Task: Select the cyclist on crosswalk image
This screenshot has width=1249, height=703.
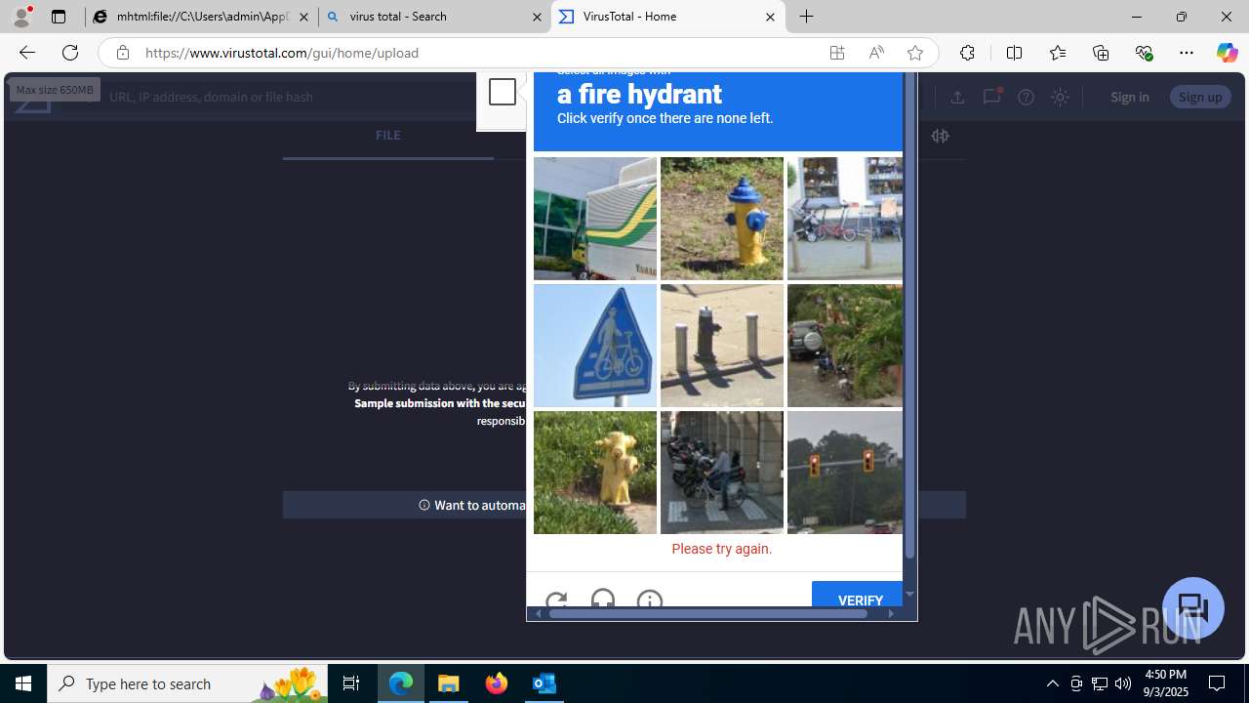Action: [x=721, y=473]
